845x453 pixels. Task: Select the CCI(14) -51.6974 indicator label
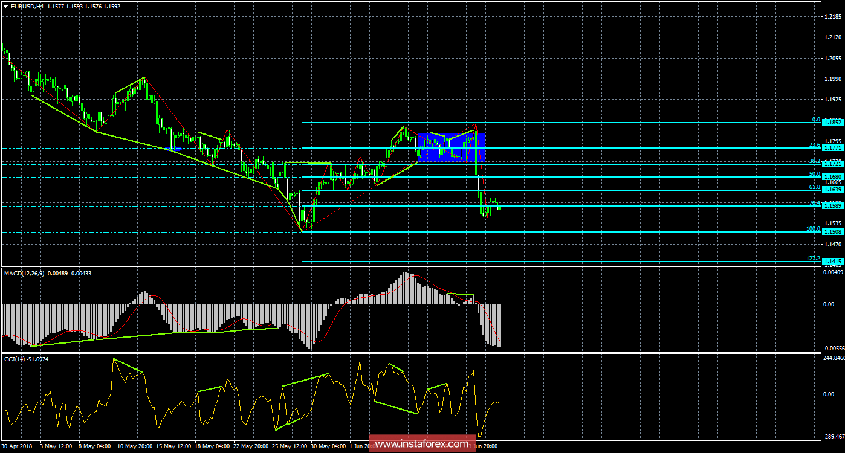point(27,359)
